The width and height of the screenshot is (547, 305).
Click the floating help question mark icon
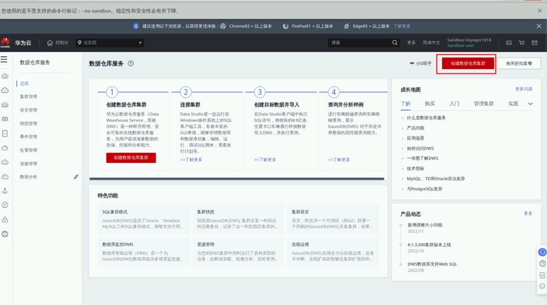pyautogui.click(x=543, y=263)
